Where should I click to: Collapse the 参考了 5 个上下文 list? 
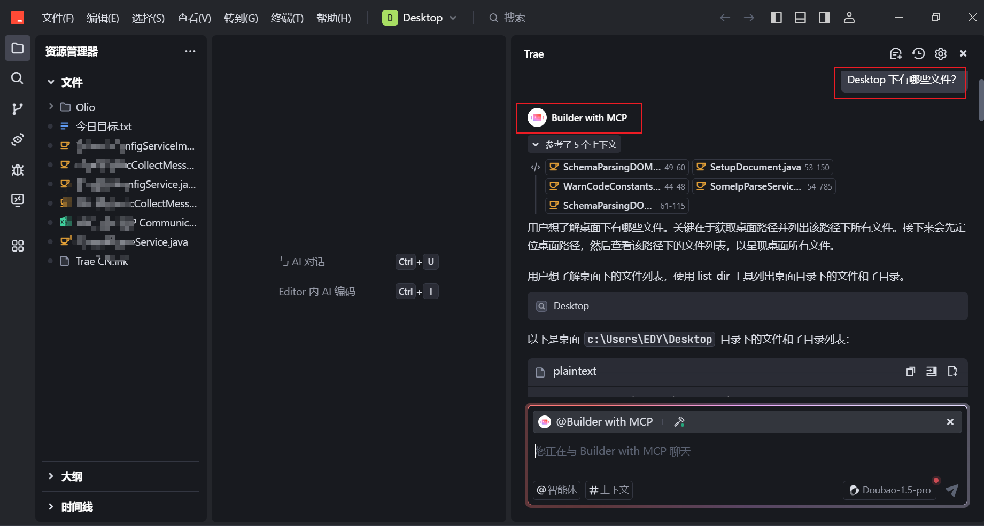coord(574,144)
